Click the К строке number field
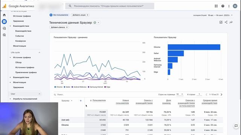 click(x=199, y=94)
